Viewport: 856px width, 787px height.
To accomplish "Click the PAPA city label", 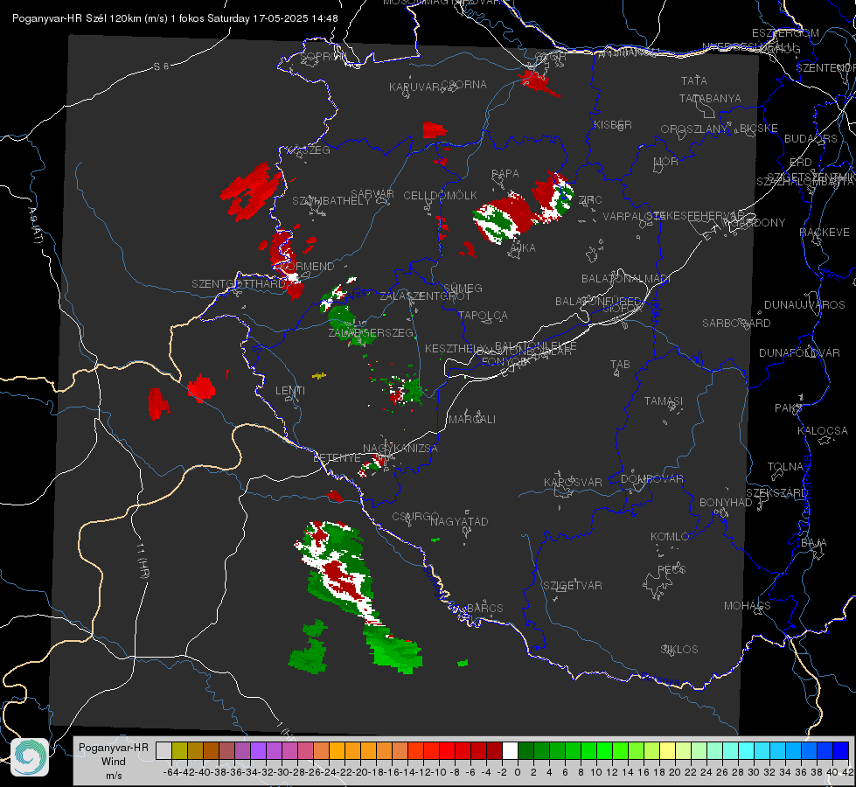I will [505, 174].
